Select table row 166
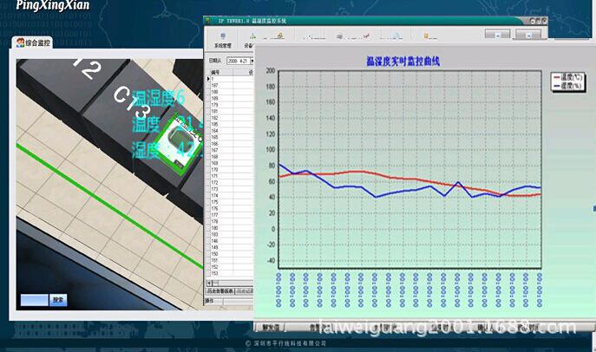Image resolution: width=596 pixels, height=352 pixels. [232, 144]
